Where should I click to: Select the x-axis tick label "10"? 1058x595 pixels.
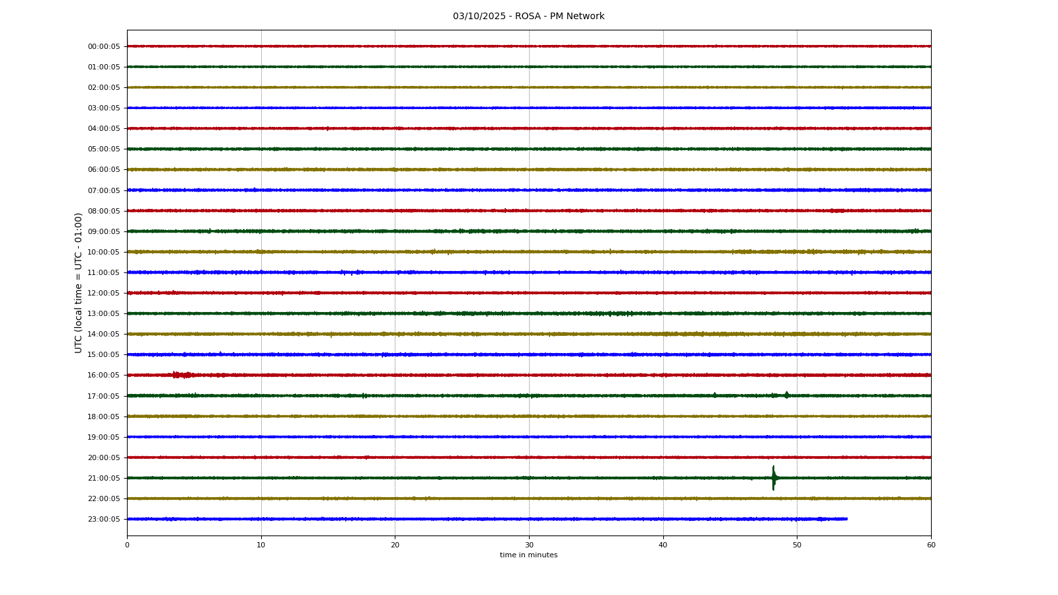261,545
